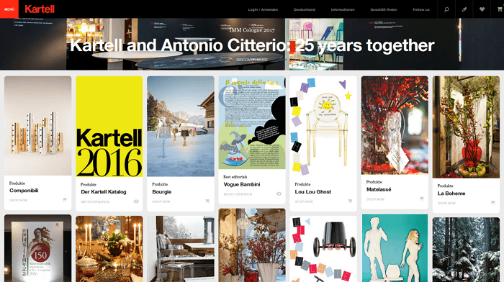
Task: Click the black toy car image
Action: 323,249
